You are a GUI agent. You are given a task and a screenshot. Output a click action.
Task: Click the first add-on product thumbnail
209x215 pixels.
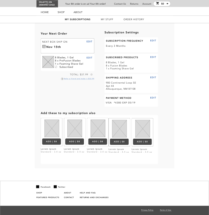point(52,128)
